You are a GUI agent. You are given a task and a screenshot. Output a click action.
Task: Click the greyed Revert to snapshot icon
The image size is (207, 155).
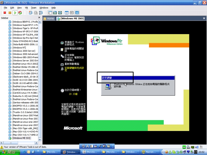36,13
